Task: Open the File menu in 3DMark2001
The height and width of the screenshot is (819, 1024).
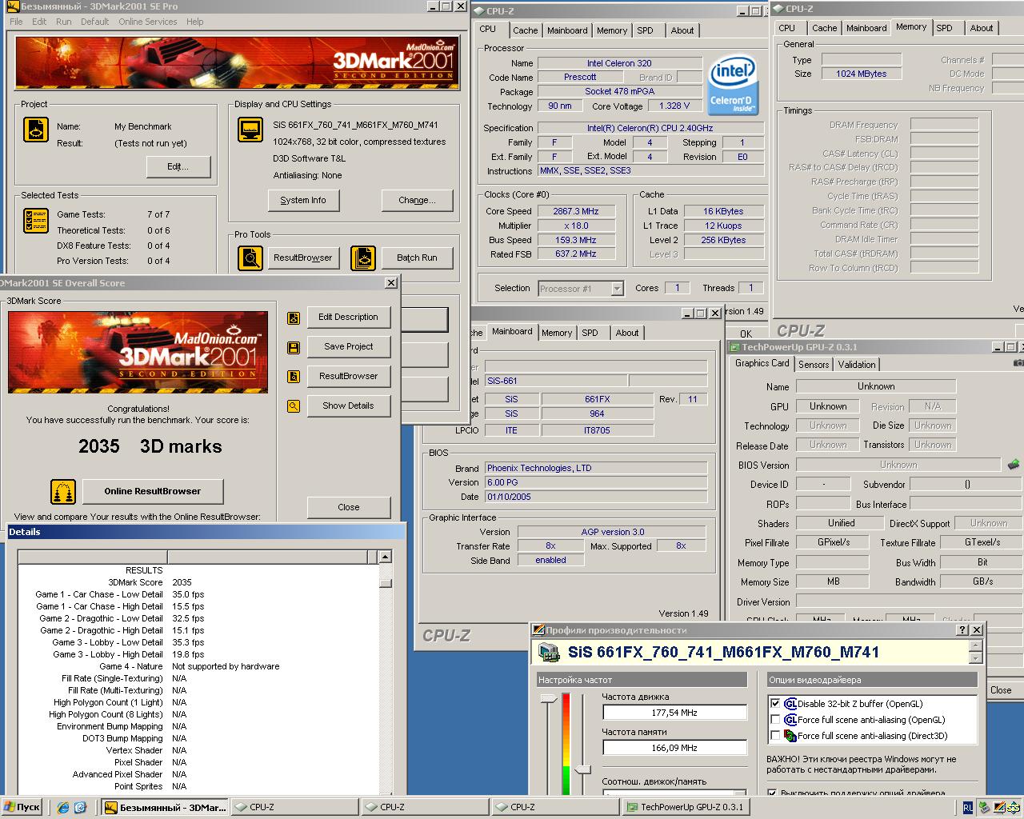Action: 16,22
